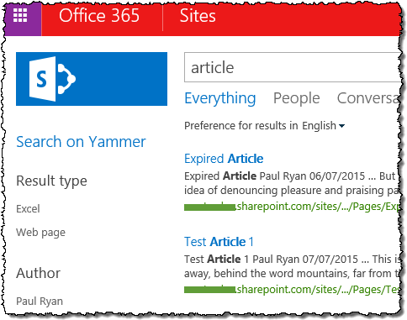Expand the English language preference dropdown
This screenshot has width=407, height=320.
(323, 126)
